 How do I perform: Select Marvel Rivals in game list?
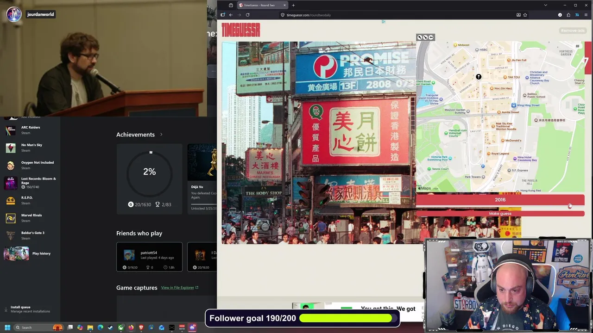pos(30,218)
